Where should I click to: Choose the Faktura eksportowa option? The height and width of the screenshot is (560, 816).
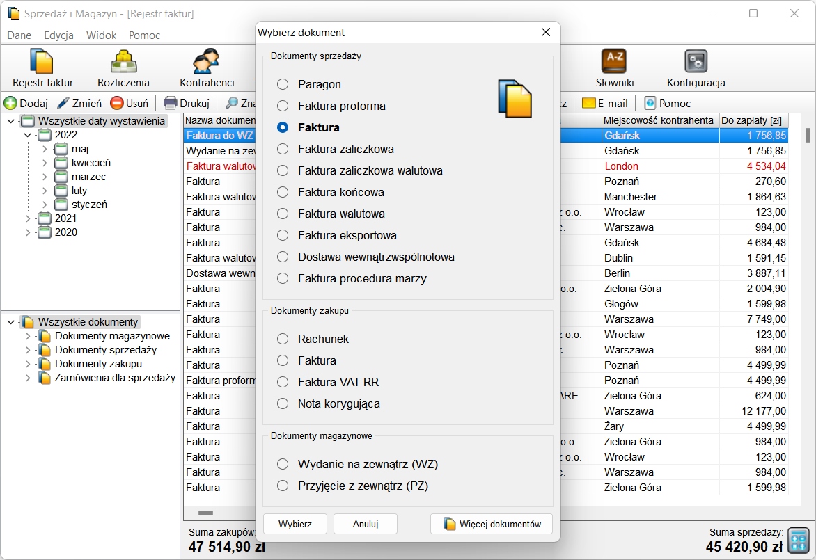[283, 235]
